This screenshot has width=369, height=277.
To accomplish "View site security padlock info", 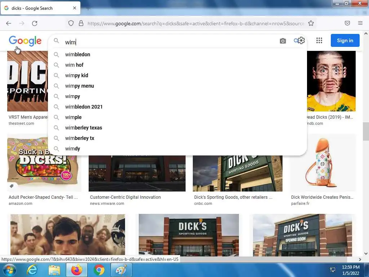I will [81, 23].
